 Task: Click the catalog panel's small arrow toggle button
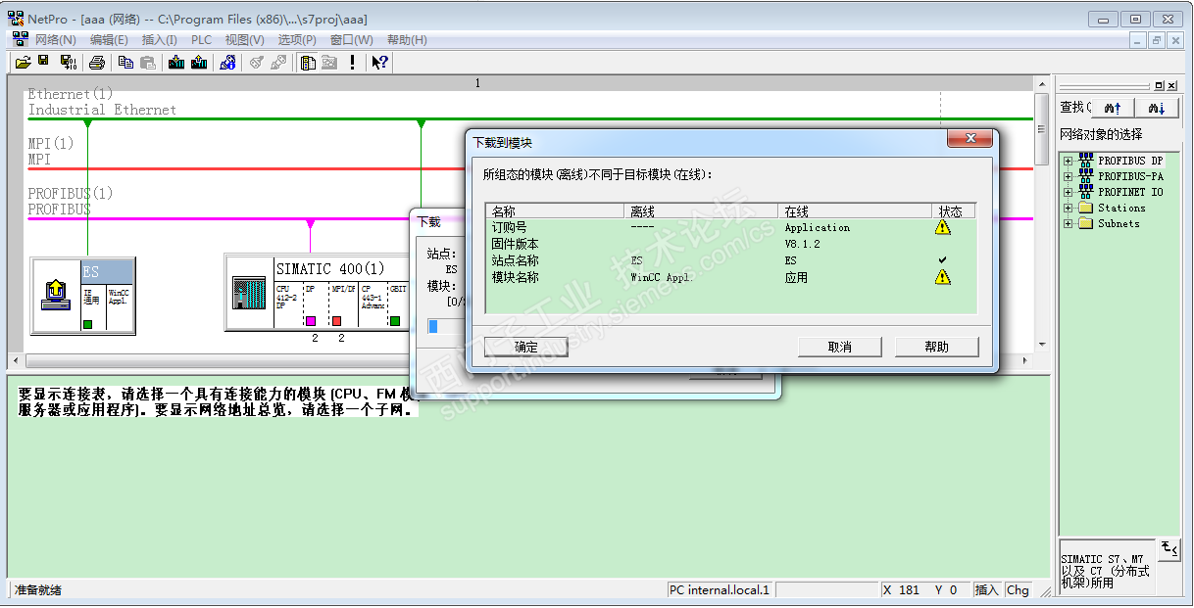tap(1169, 549)
